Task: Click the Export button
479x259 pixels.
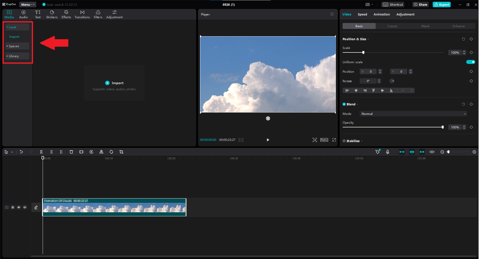Action: [x=442, y=4]
